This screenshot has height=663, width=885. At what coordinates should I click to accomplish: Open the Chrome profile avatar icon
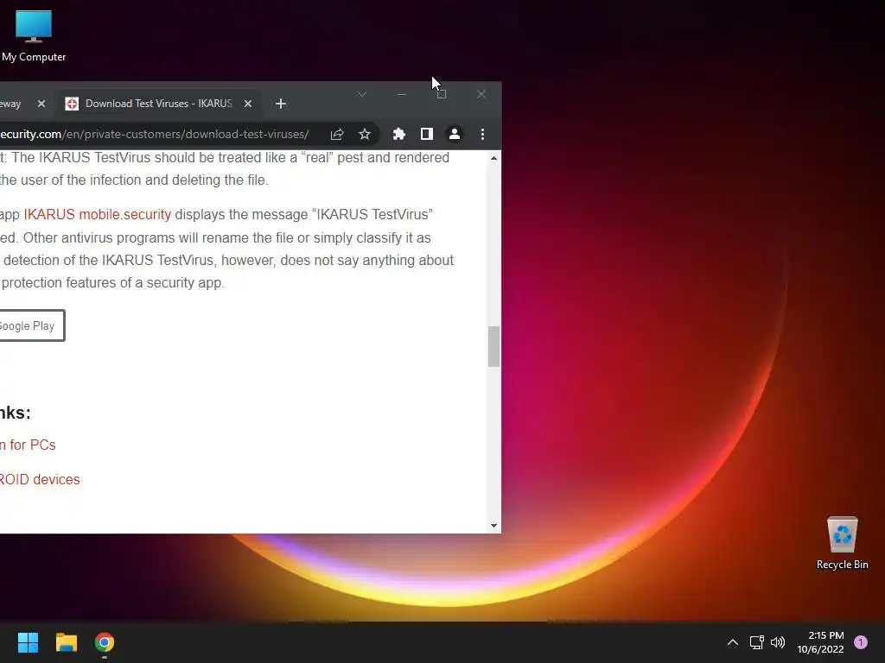pos(455,134)
